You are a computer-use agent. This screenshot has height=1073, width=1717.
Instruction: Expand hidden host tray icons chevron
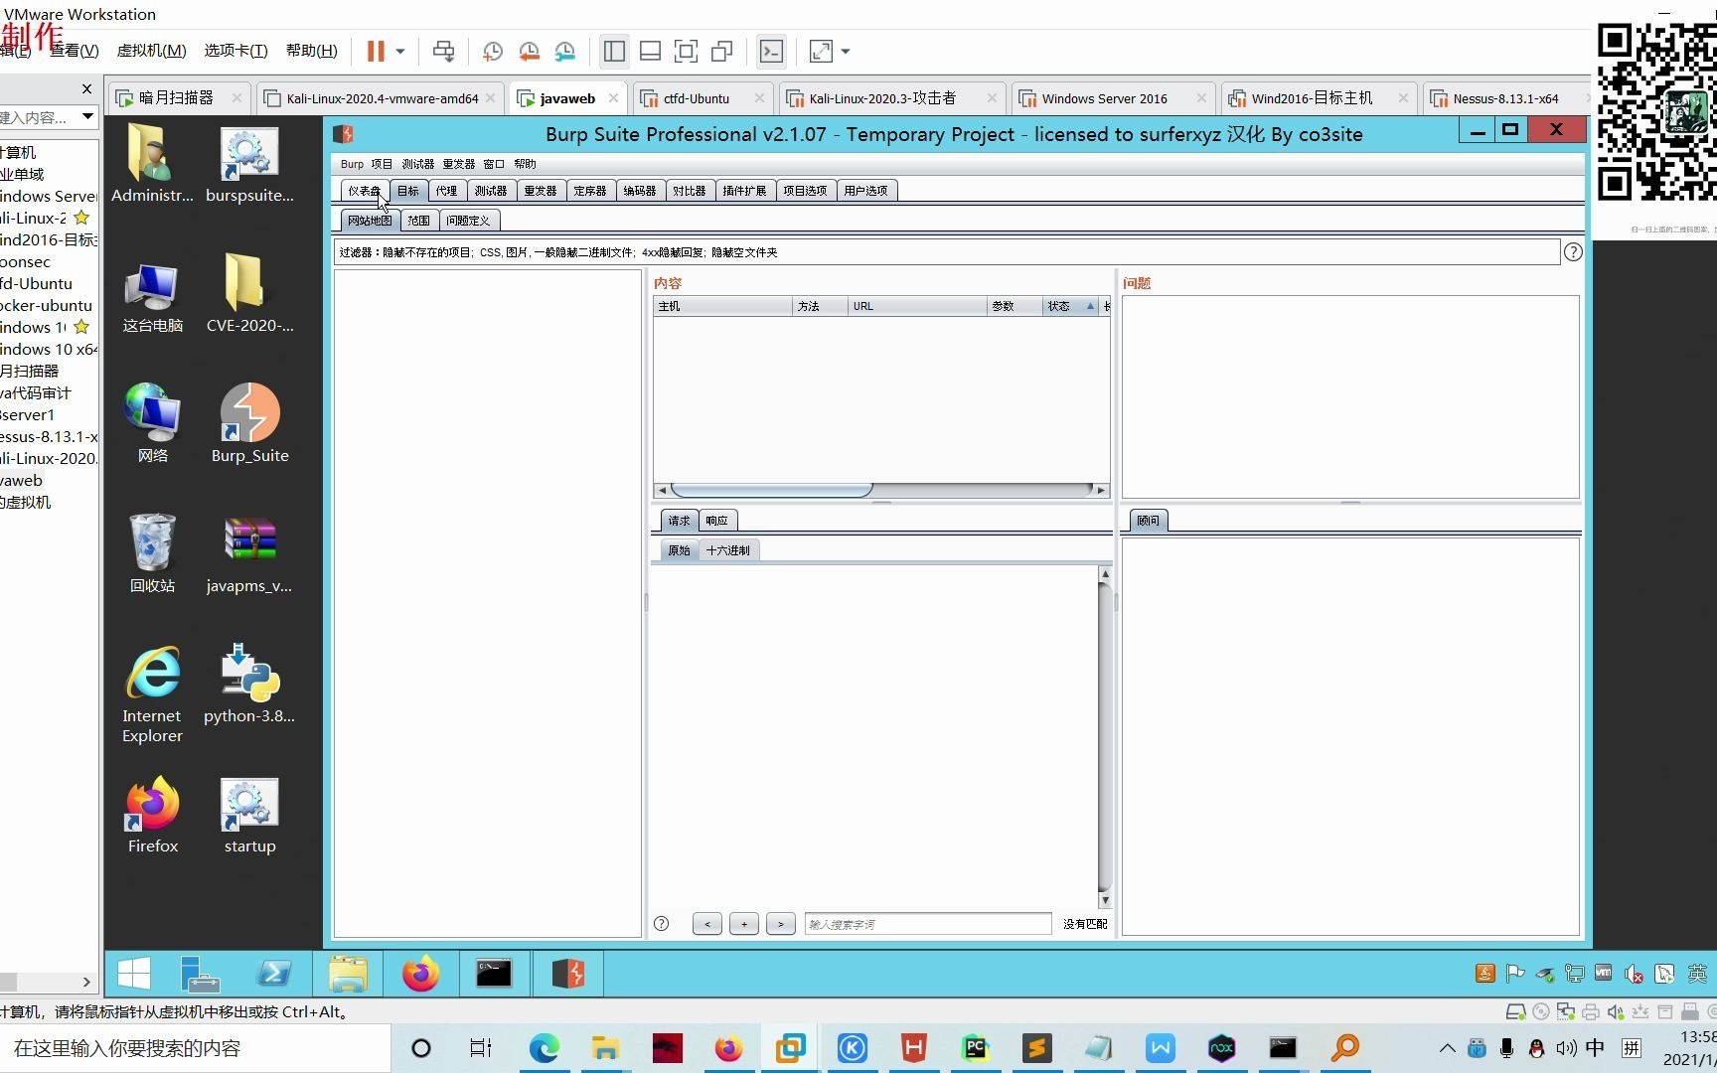[x=1447, y=1048]
